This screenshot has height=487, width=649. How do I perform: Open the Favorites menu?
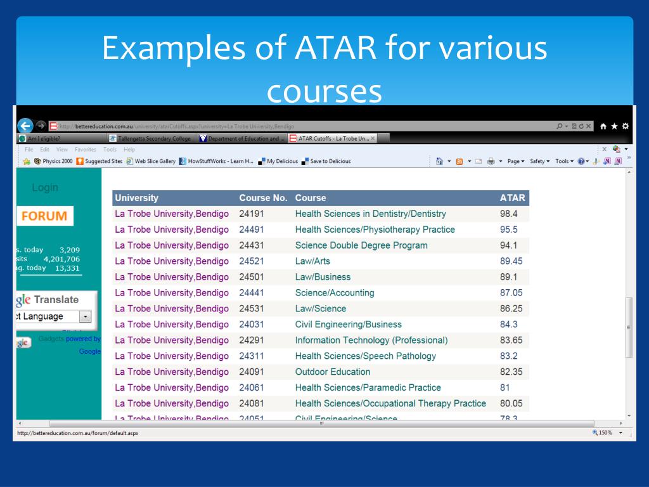coord(86,150)
